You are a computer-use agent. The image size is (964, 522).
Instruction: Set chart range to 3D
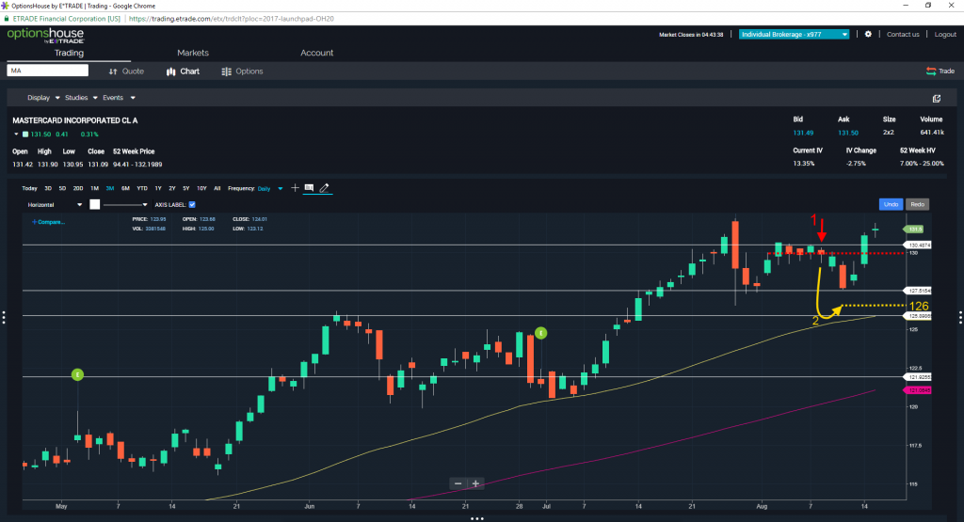coord(48,188)
